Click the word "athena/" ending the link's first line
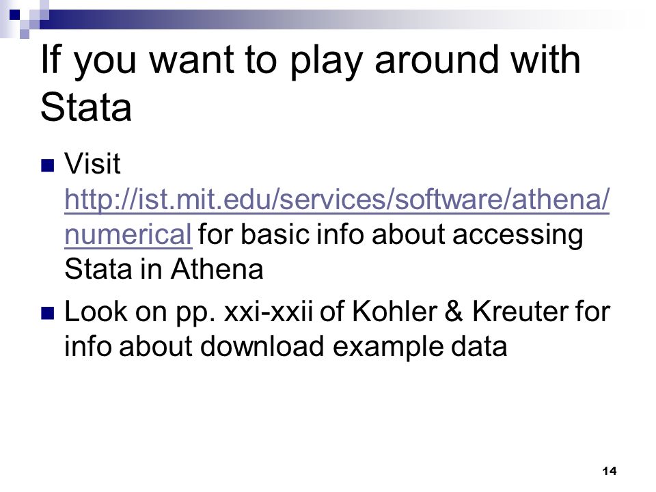Viewport: 656px width, 492px height. pos(560,199)
